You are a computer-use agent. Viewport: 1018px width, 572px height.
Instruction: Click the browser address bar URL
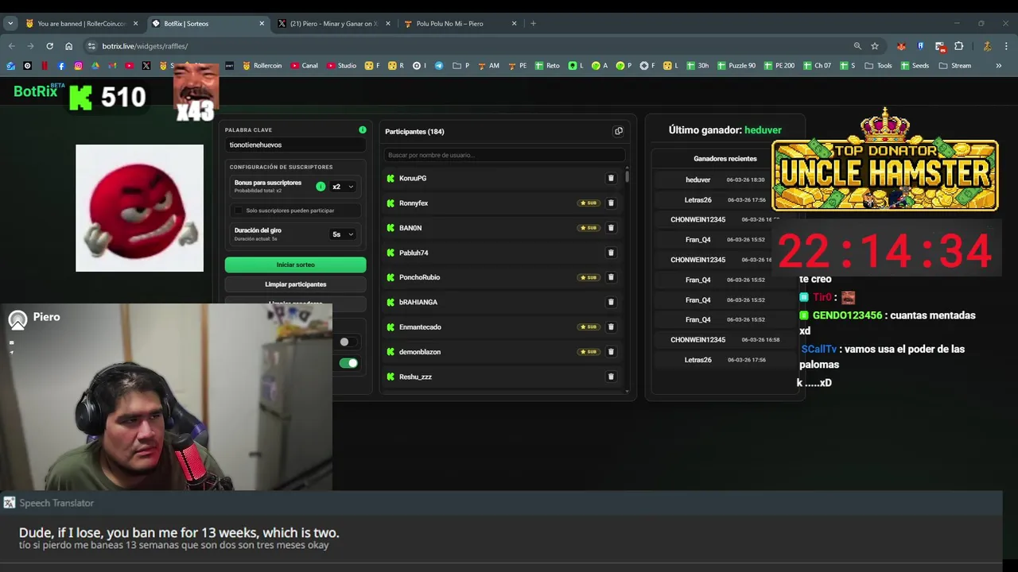click(x=145, y=46)
